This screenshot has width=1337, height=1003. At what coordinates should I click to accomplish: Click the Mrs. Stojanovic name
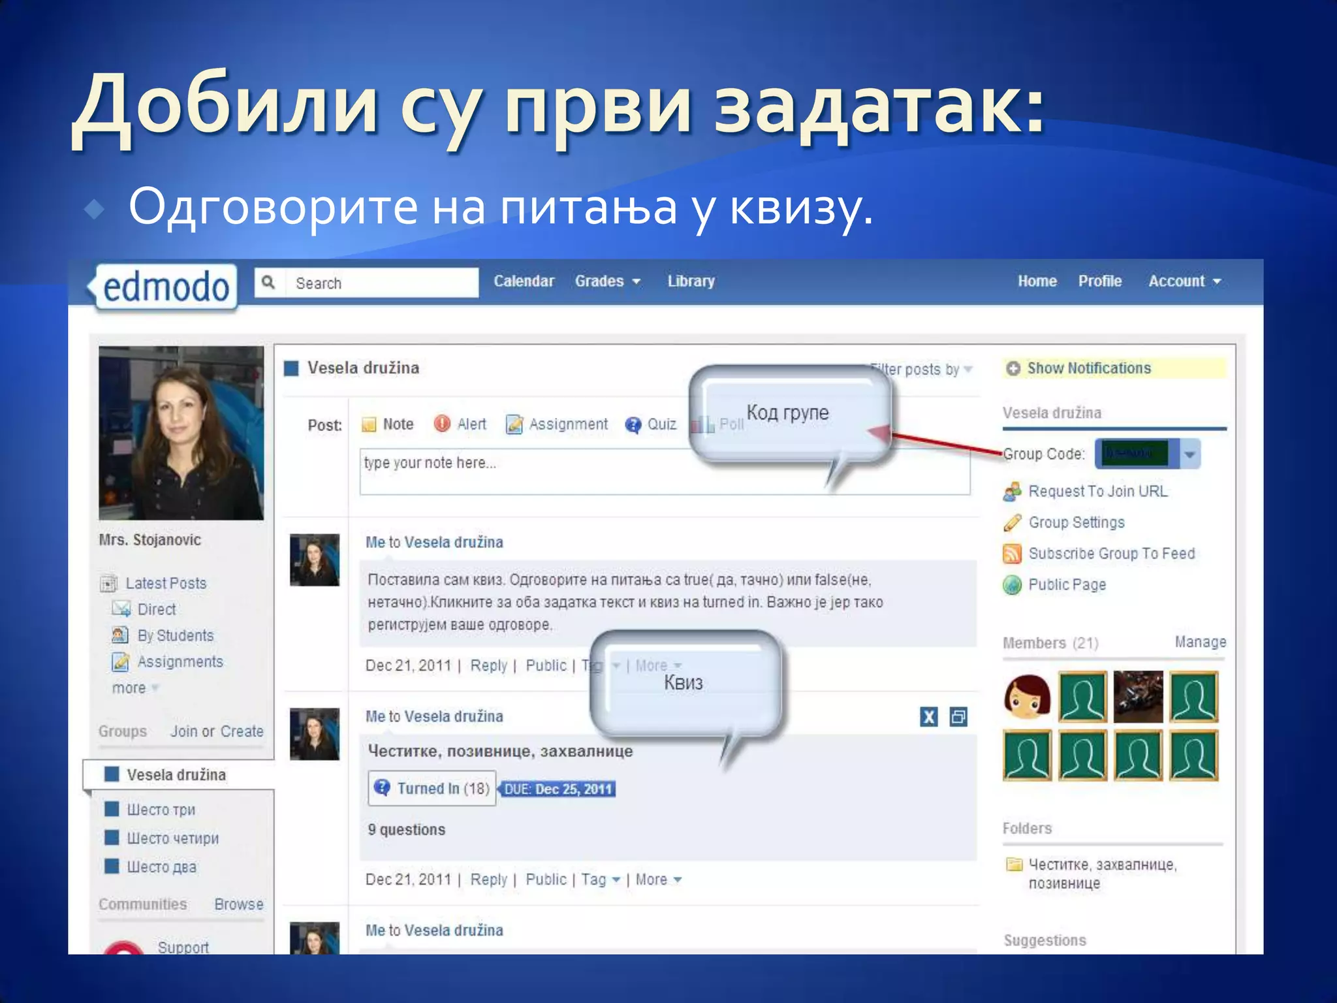tap(150, 539)
